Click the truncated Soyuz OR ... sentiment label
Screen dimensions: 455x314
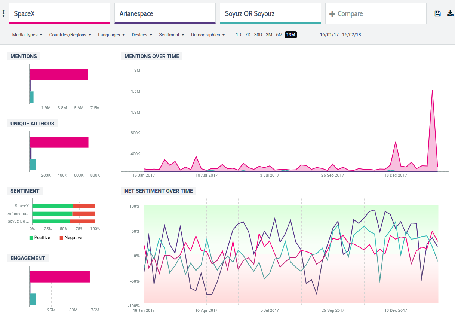18,222
